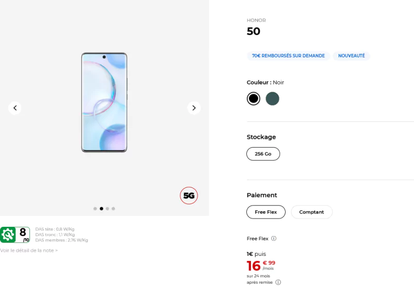Pick the dark green color swatch
The height and width of the screenshot is (290, 414).
click(x=272, y=98)
